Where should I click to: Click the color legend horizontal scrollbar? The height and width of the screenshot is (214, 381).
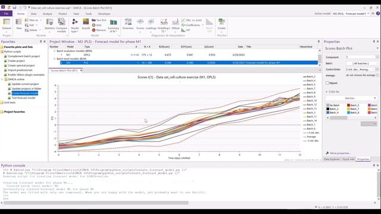click(339, 118)
